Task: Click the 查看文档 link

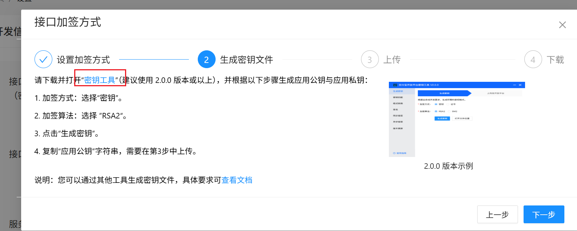Action: click(x=237, y=180)
